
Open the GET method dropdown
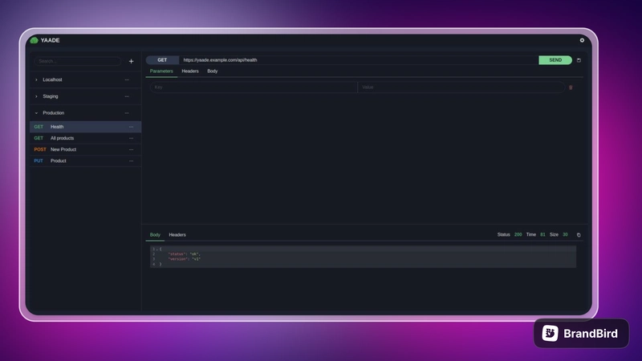coord(162,60)
